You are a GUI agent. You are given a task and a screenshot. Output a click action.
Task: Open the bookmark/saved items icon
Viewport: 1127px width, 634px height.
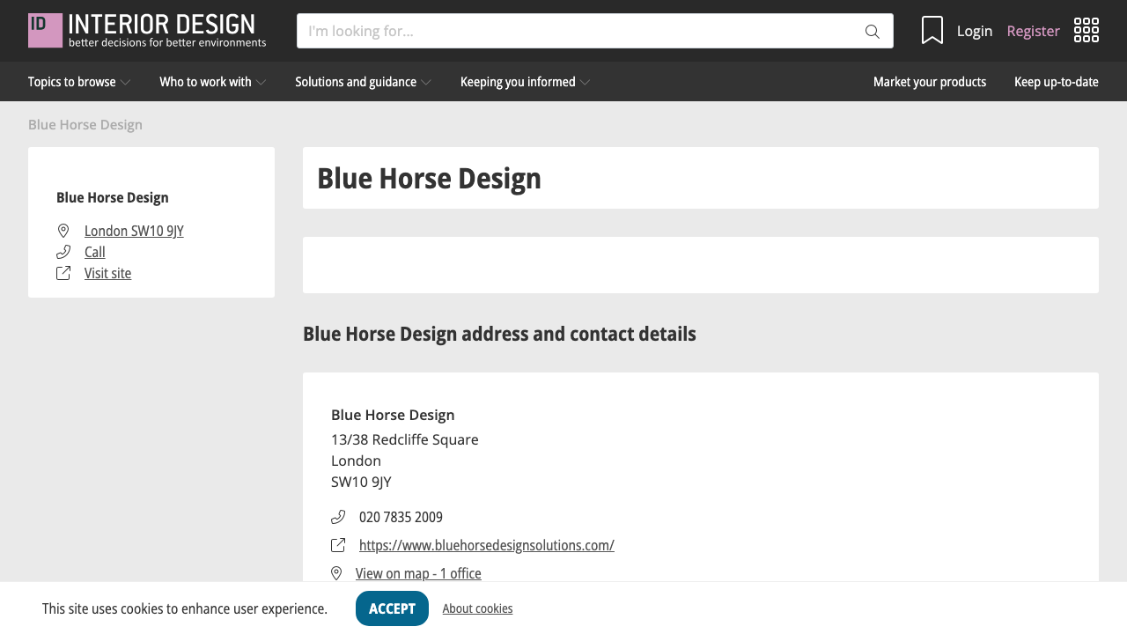click(x=932, y=29)
